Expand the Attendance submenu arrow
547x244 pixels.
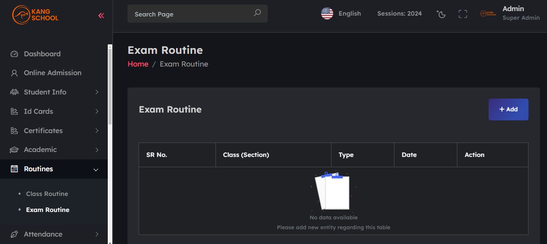(x=97, y=234)
